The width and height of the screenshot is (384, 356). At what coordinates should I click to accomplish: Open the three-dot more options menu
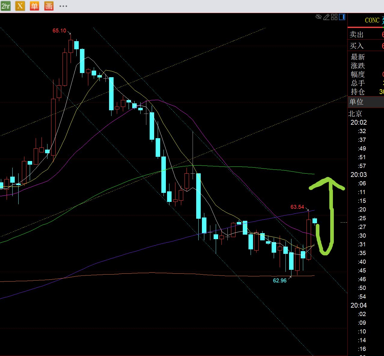point(63,6)
